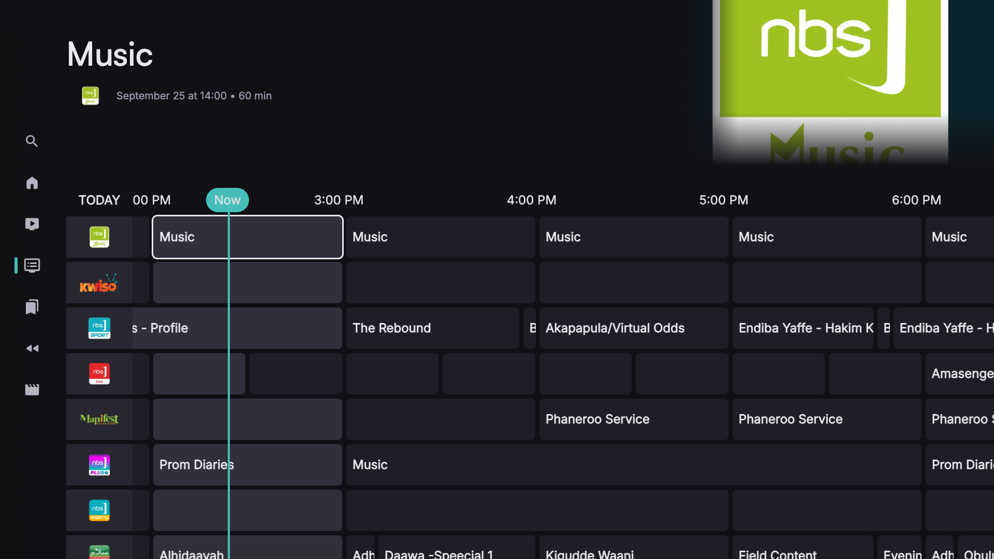Open the search icon in sidebar
This screenshot has width=994, height=559.
pos(32,141)
